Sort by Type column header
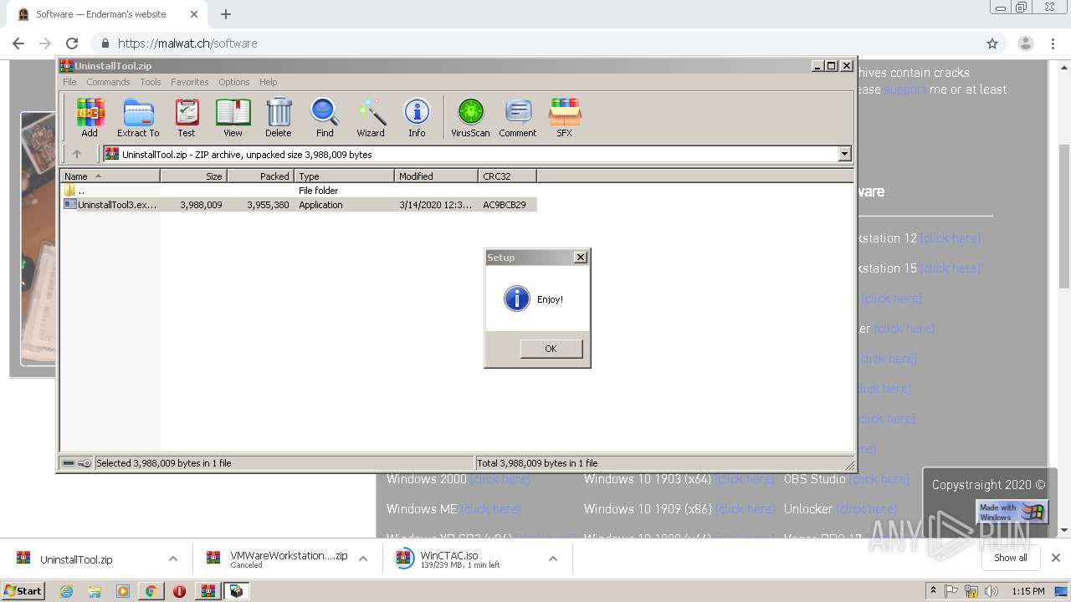The image size is (1071, 602). (344, 176)
